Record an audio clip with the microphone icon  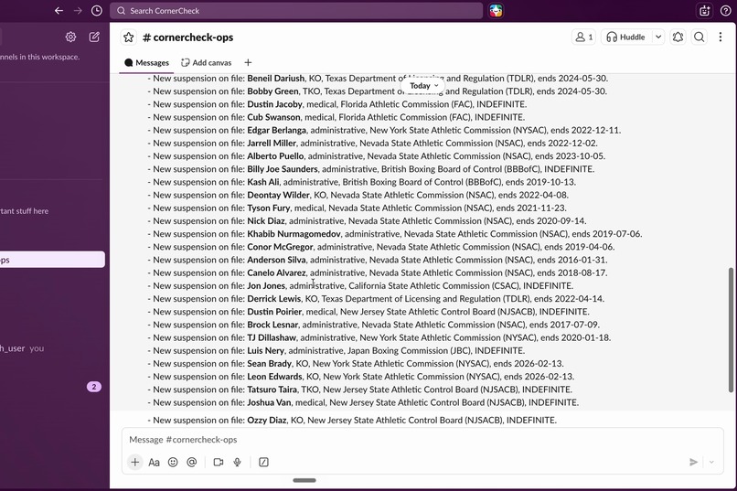(237, 462)
